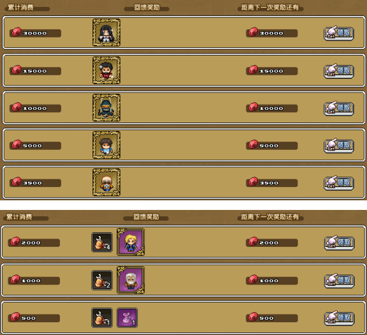Image resolution: width=367 pixels, height=335 pixels.
Task: Click the meat item with quantity 4
Action: pyautogui.click(x=102, y=242)
